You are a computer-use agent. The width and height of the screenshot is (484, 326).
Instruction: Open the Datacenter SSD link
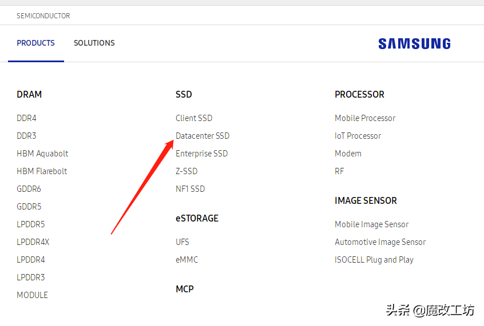point(203,136)
